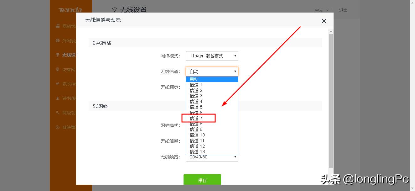Viewport: 415px width, 191px height.
Task: Click the green 保存 save button
Action: pyautogui.click(x=202, y=180)
